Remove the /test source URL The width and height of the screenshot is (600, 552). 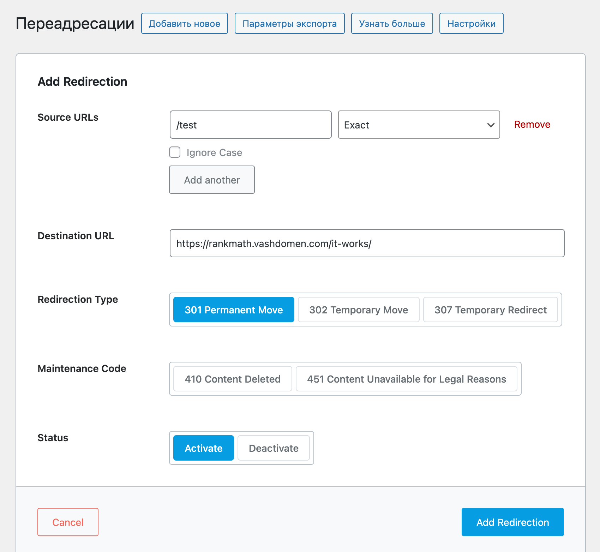[532, 124]
